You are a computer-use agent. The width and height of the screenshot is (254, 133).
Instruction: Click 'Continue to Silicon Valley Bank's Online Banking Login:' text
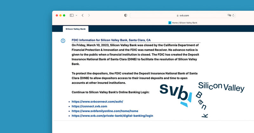[110, 92]
